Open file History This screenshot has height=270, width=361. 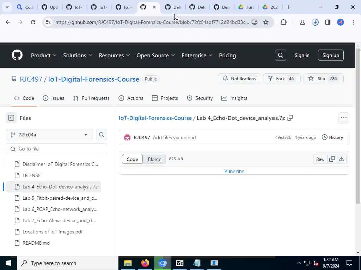[x=332, y=137]
